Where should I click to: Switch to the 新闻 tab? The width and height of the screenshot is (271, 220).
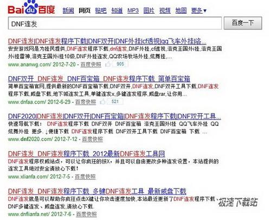pos(68,10)
